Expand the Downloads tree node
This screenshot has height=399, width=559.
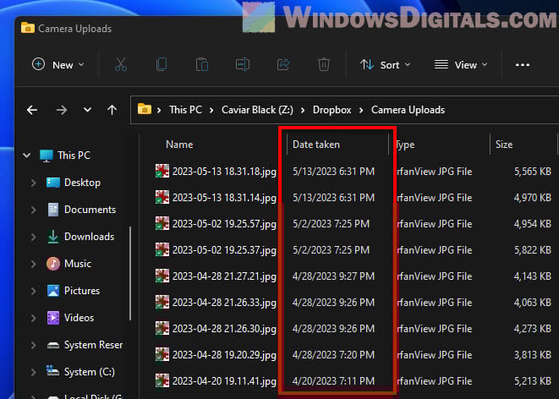[33, 237]
